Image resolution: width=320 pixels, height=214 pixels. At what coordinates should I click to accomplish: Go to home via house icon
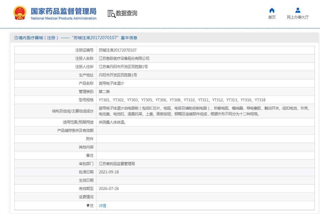(272, 10)
